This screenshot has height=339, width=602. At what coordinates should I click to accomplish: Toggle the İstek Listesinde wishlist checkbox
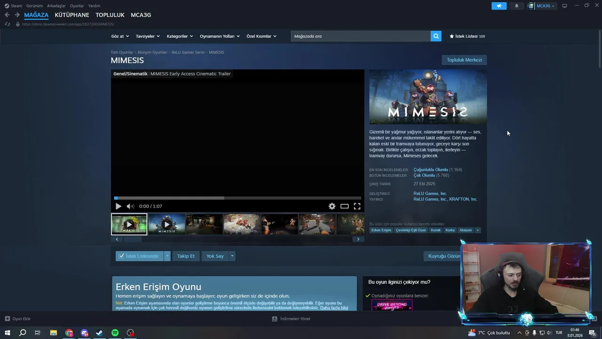(121, 256)
